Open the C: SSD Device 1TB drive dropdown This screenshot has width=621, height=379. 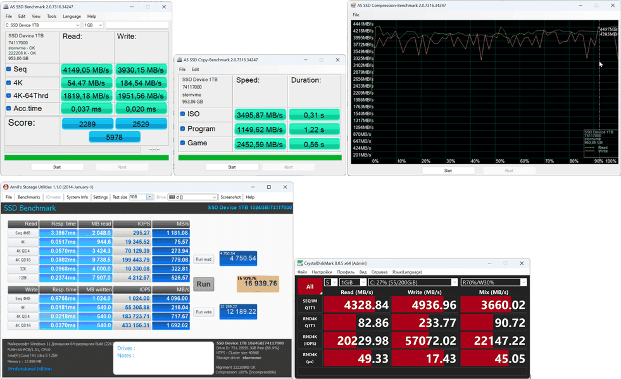point(43,25)
